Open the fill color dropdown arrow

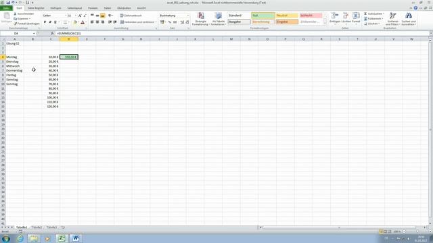pos(78,22)
